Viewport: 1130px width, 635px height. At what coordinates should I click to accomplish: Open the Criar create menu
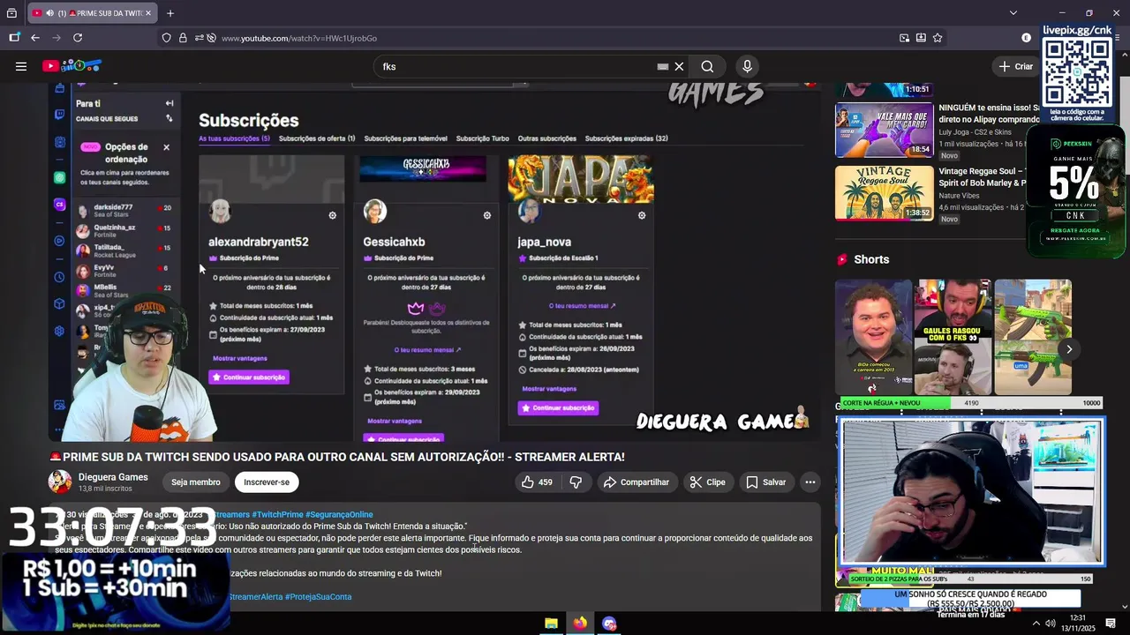[x=1016, y=66]
